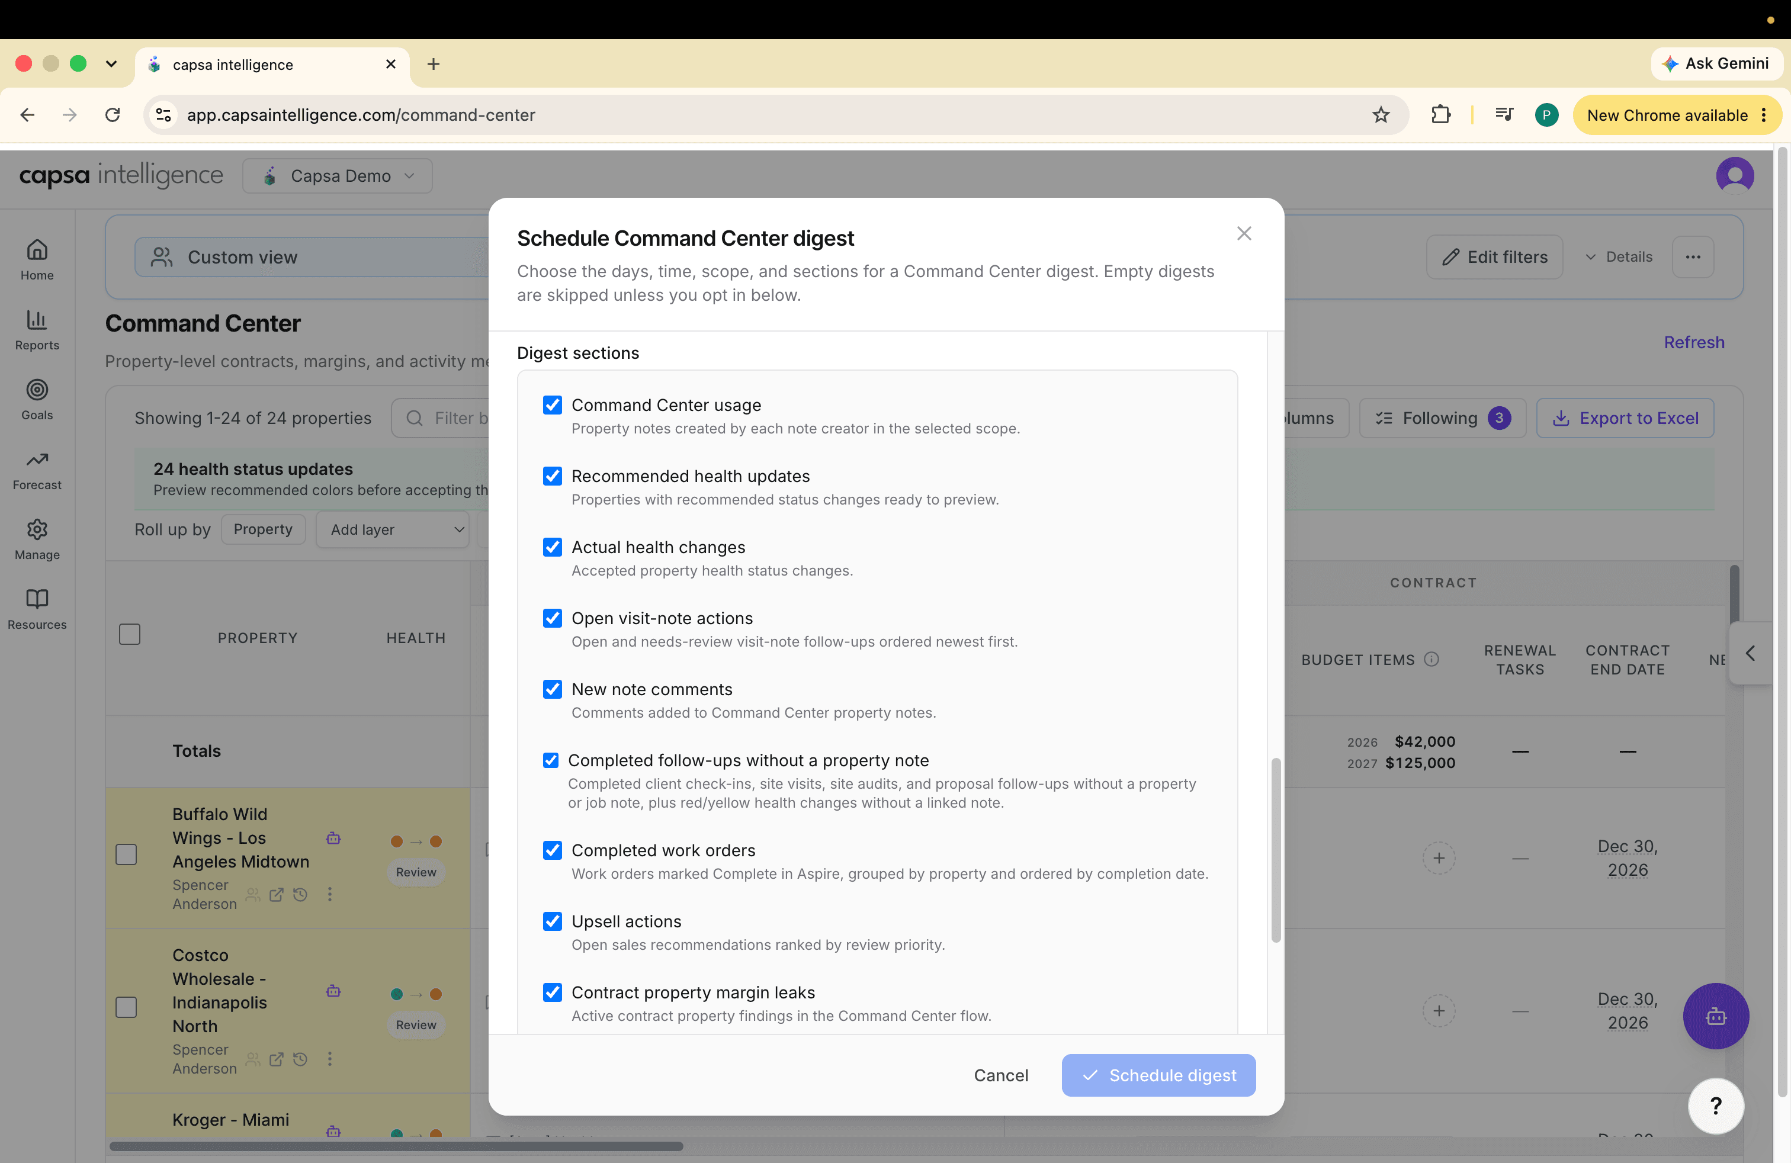Uncheck Upsell actions

[553, 921]
